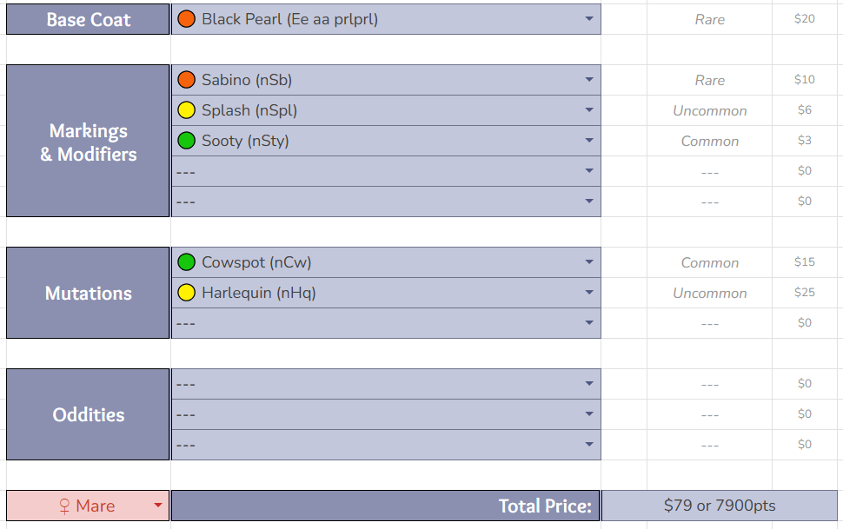Click green circle icon beside Cowspot

186,262
